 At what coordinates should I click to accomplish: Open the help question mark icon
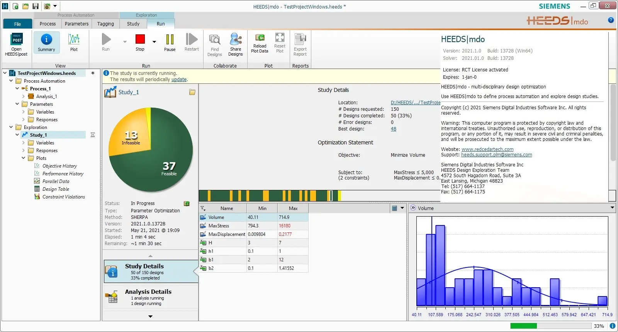tap(611, 20)
